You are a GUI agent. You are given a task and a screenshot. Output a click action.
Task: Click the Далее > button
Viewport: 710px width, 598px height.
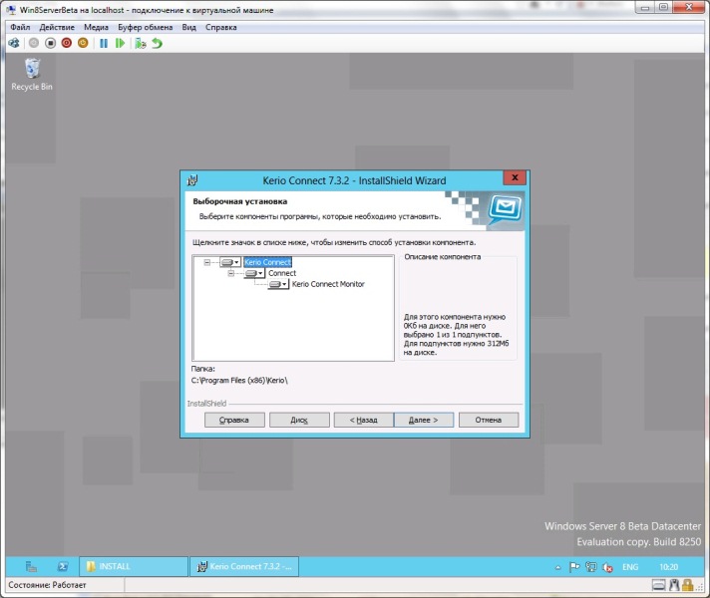coord(424,420)
